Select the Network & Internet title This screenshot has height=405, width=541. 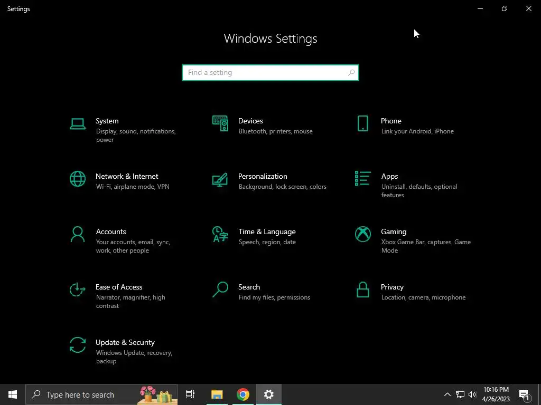click(127, 176)
